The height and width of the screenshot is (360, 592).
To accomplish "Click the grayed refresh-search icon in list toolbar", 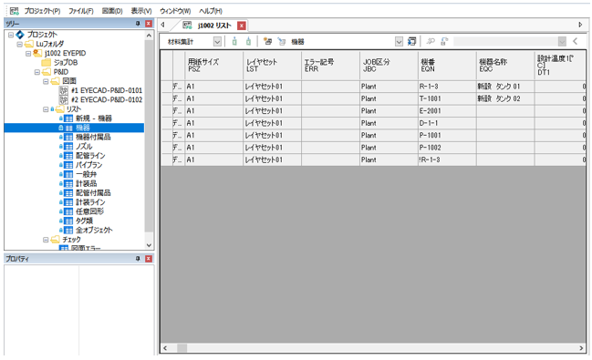I will [444, 41].
